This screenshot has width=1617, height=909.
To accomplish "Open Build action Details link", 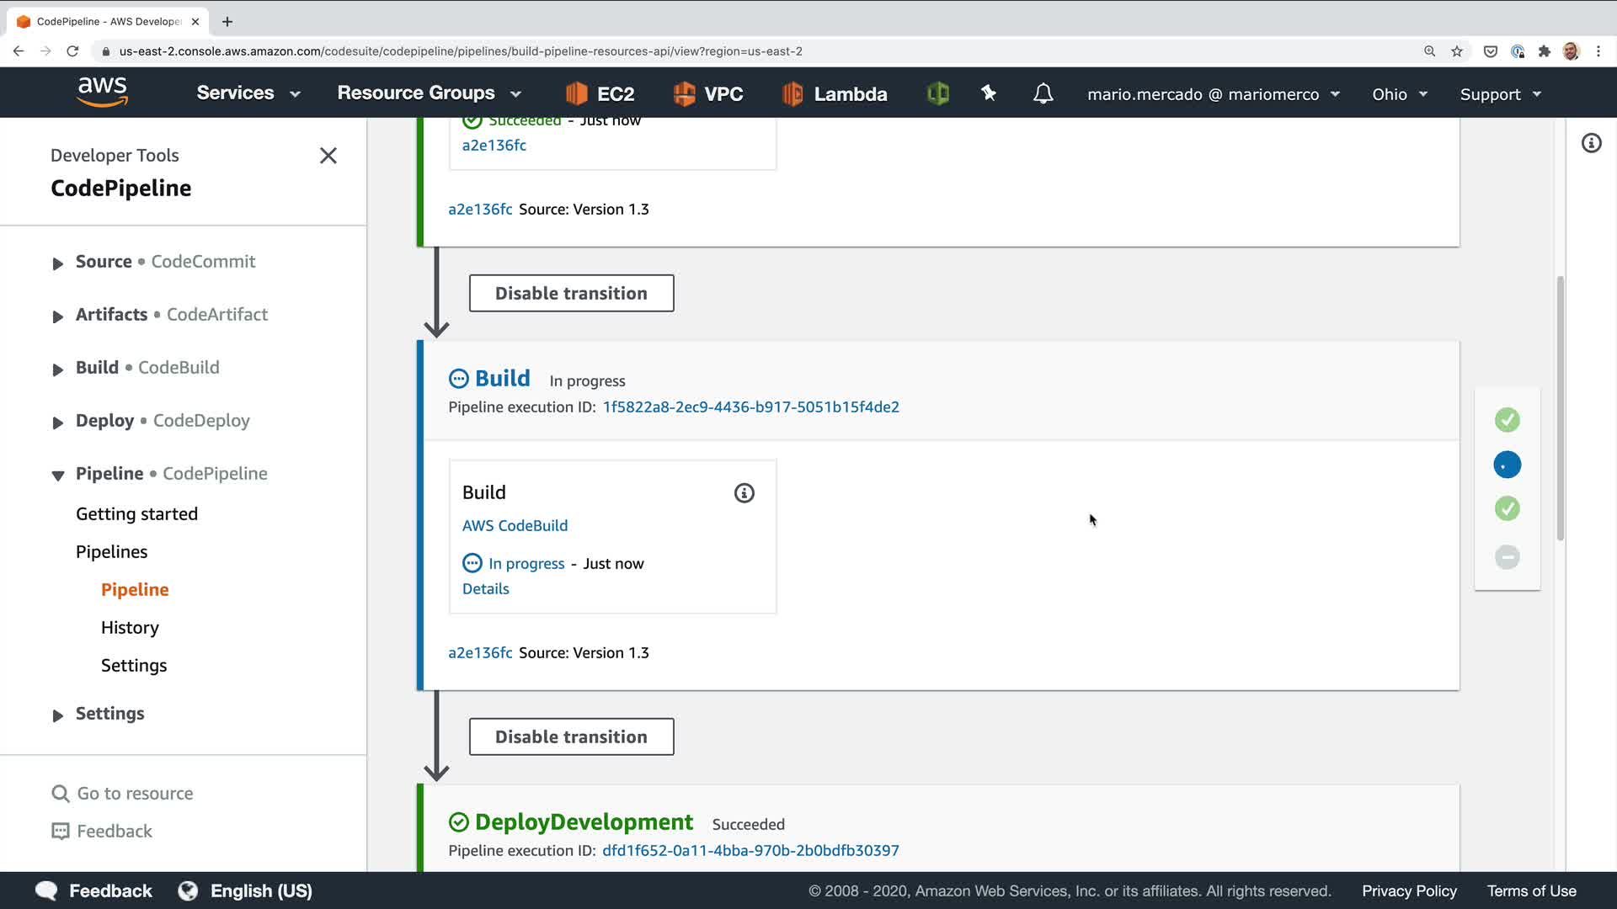I will pos(485,589).
